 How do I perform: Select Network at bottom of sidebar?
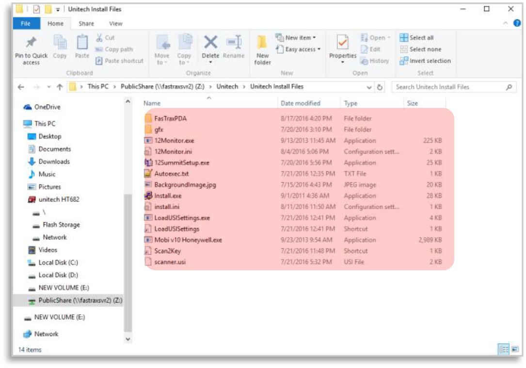pyautogui.click(x=40, y=334)
